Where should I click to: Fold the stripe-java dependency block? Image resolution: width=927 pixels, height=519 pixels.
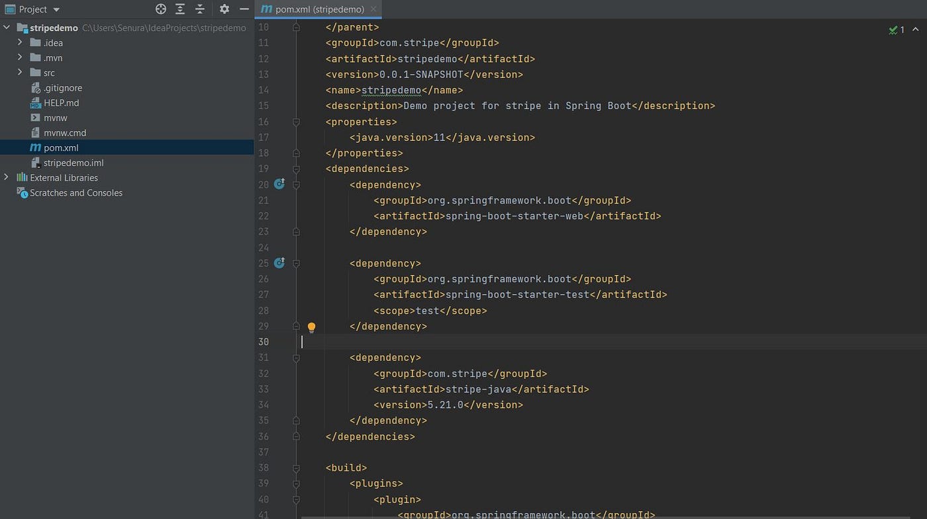[x=296, y=358]
